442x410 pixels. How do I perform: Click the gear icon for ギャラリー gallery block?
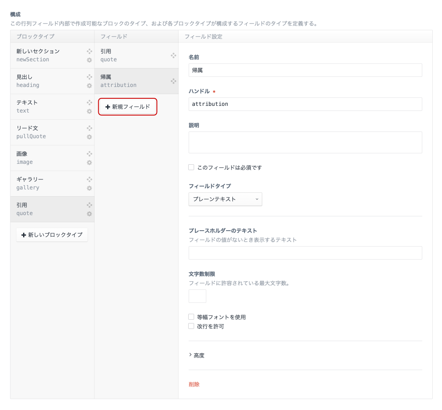[89, 188]
